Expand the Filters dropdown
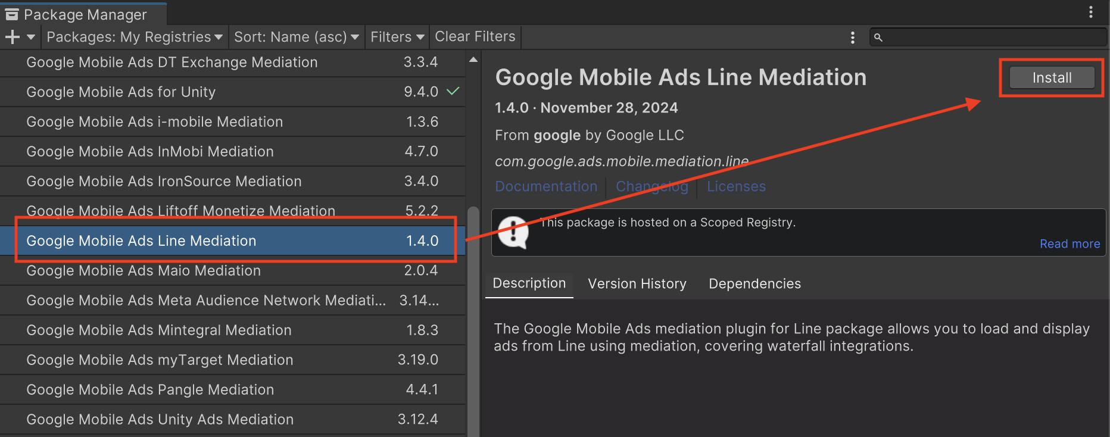1110x437 pixels. coord(397,37)
